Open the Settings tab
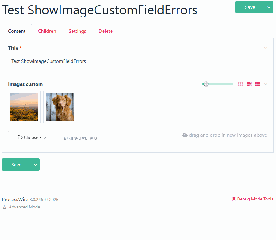This screenshot has height=240, width=276. click(77, 31)
